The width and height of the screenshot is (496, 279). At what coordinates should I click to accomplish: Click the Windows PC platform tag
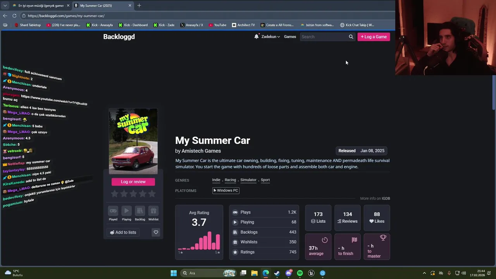[x=226, y=190]
